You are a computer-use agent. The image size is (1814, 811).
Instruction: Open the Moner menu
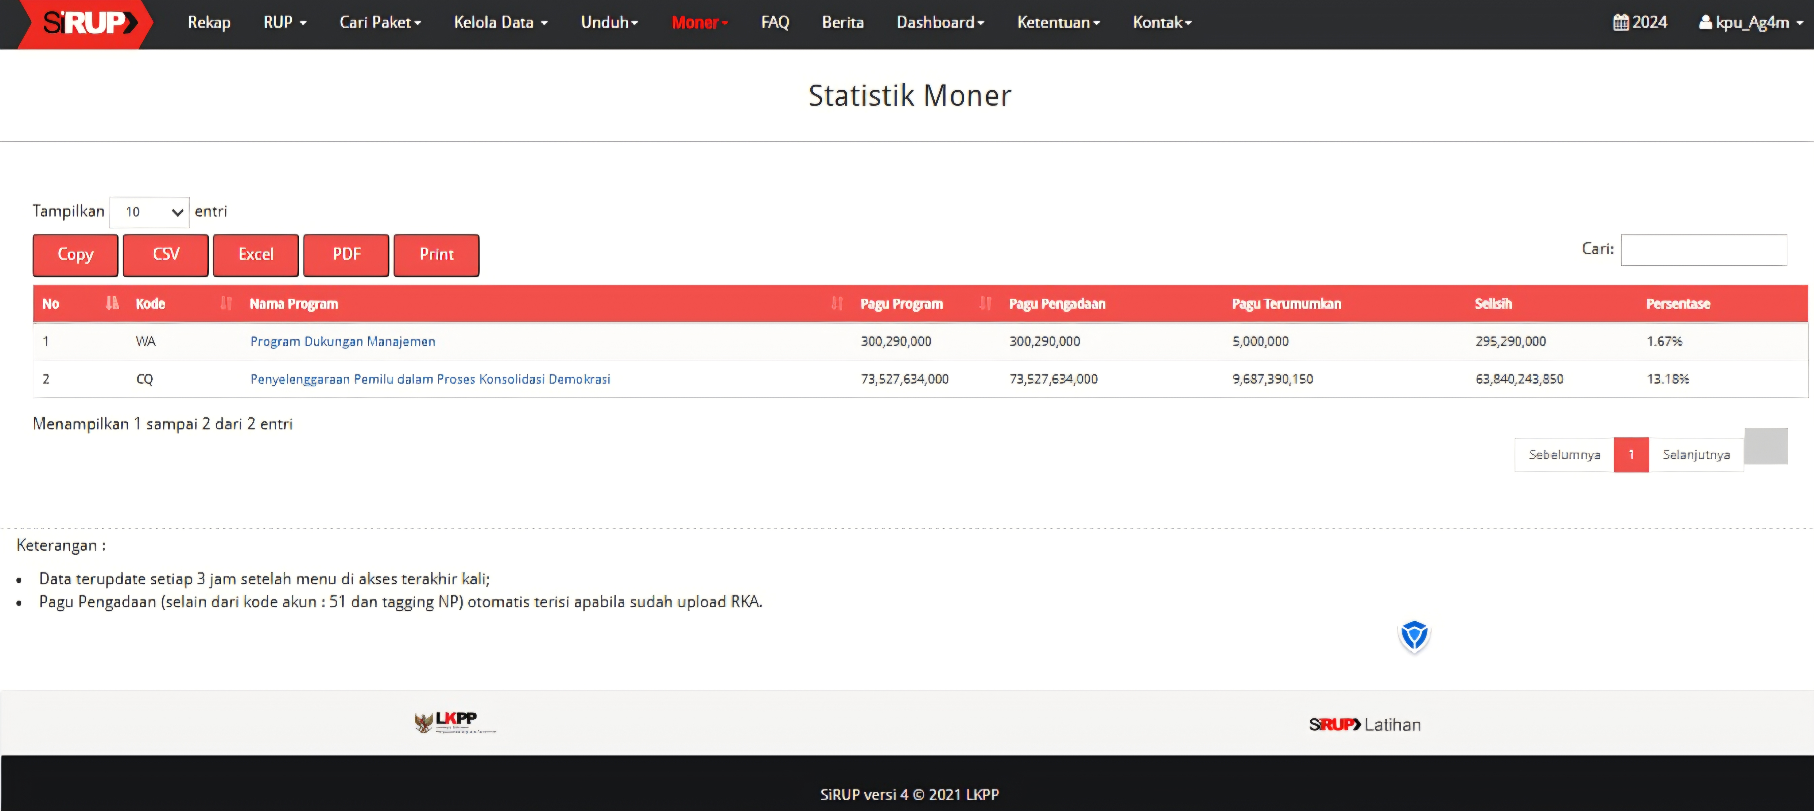coord(699,23)
